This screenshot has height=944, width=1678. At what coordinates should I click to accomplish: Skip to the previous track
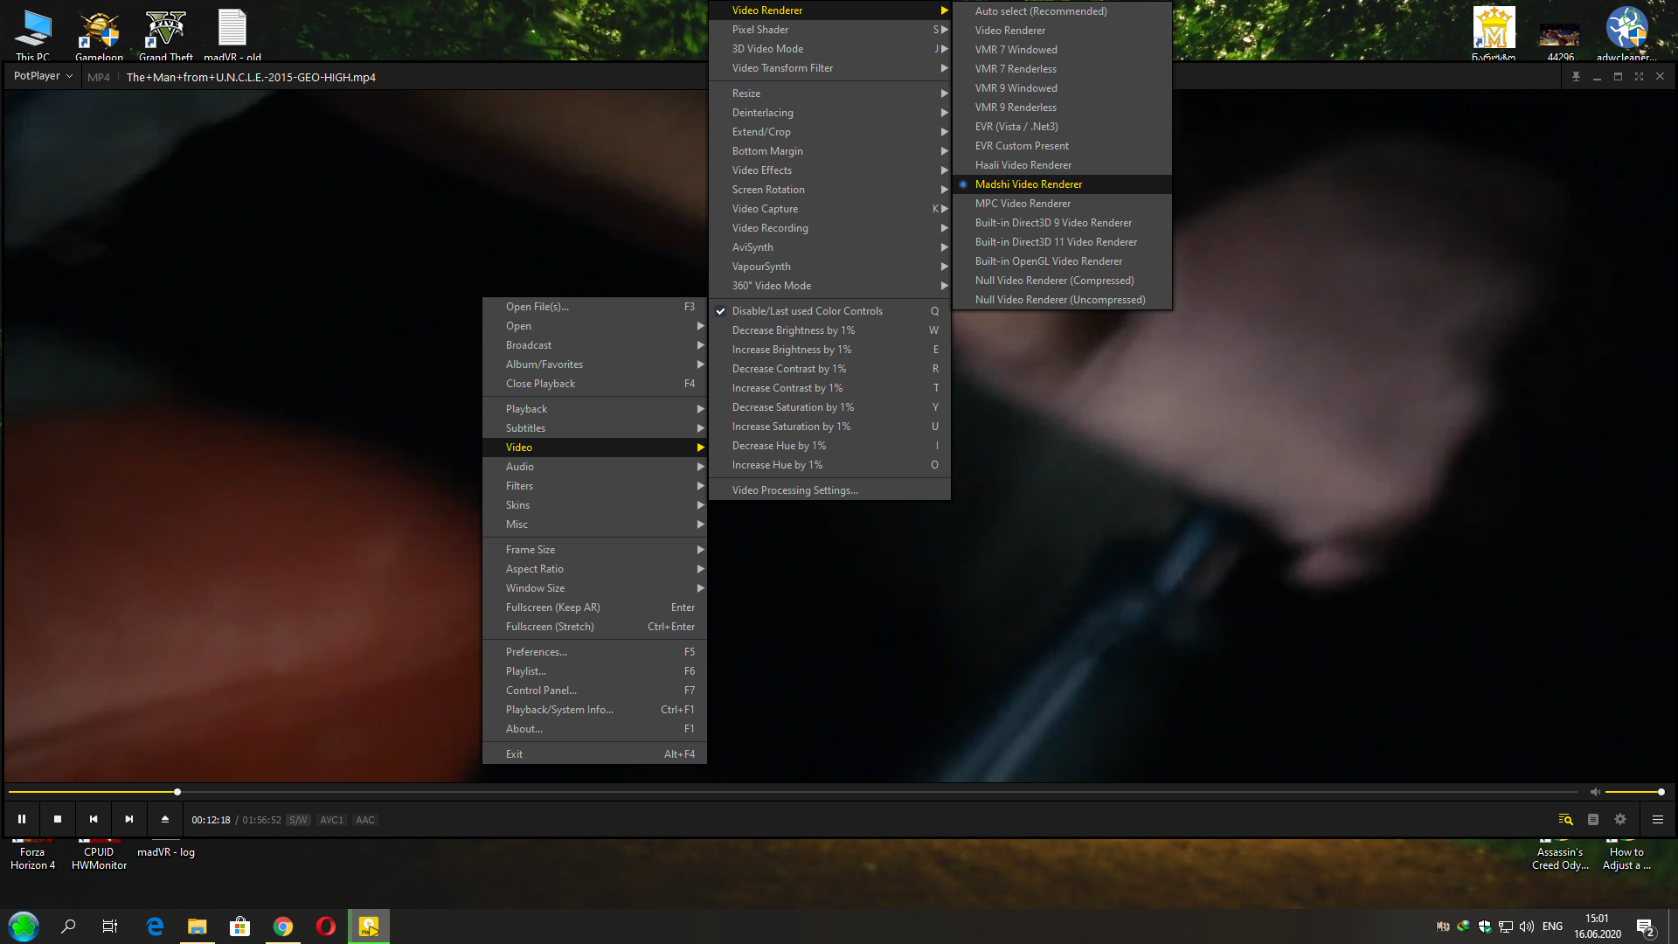click(94, 820)
